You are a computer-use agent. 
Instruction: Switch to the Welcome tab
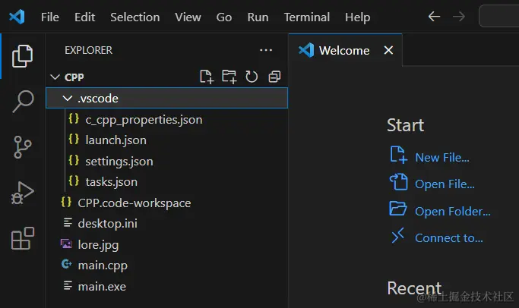(x=344, y=51)
